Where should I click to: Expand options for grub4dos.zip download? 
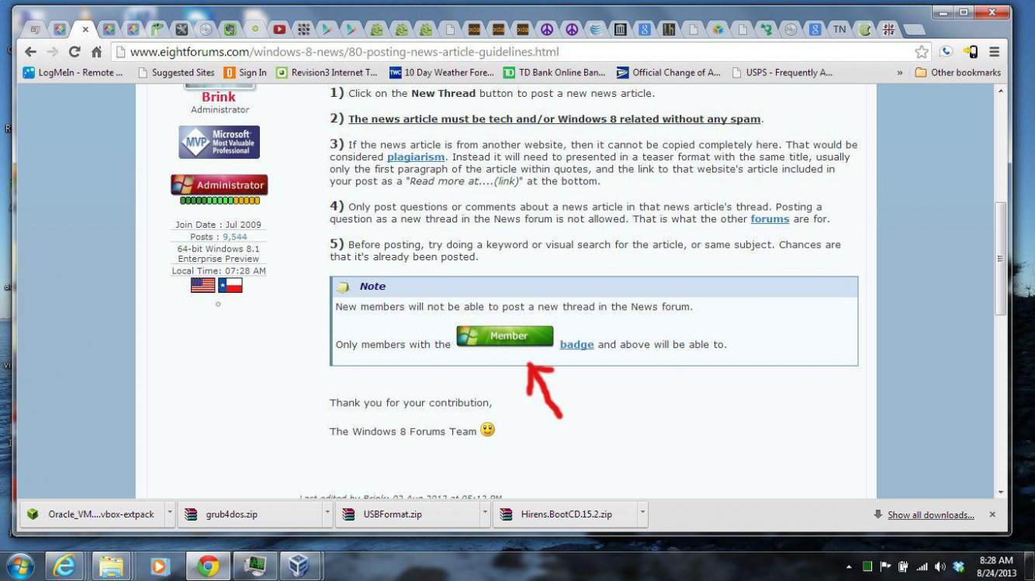point(327,514)
